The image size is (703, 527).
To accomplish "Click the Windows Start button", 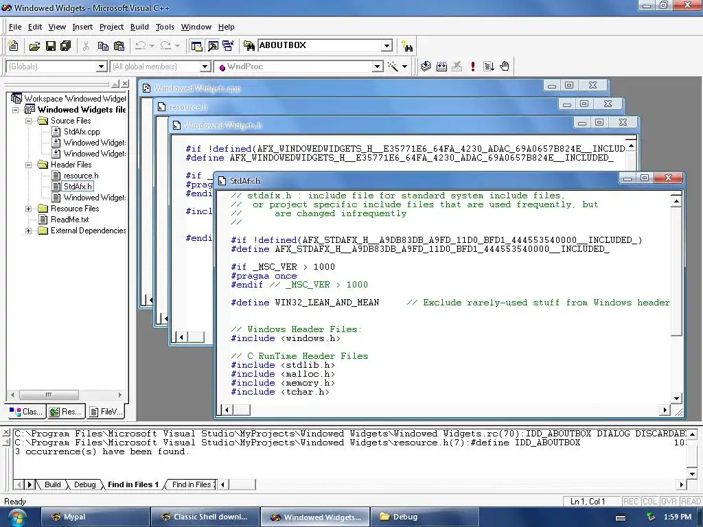I will point(16,517).
